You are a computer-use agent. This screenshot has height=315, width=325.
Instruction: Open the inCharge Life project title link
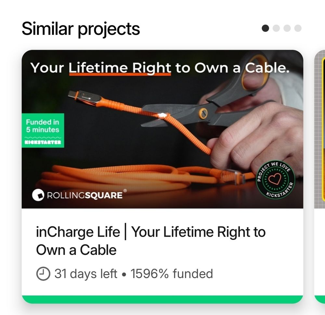pos(150,241)
